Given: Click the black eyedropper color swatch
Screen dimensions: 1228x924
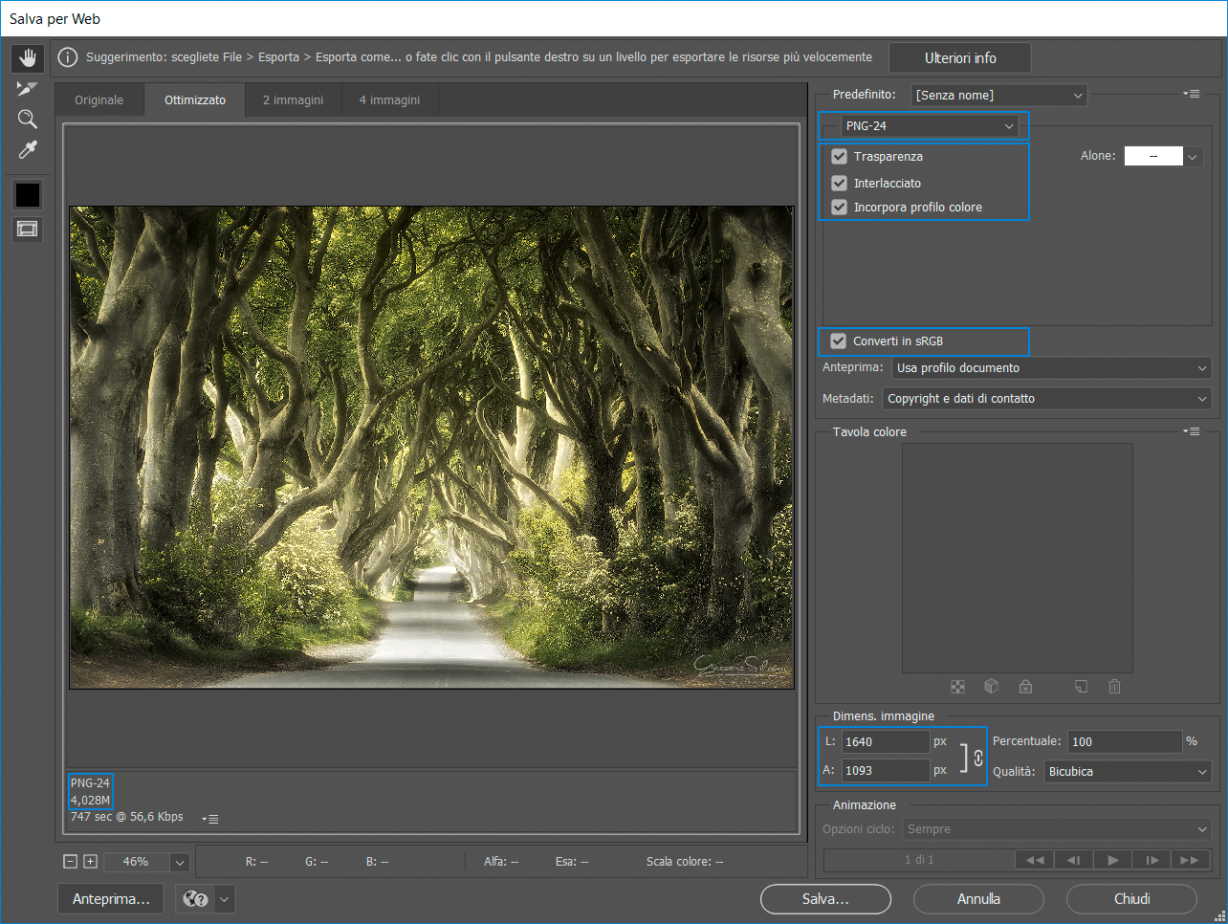Looking at the screenshot, I should tap(27, 195).
